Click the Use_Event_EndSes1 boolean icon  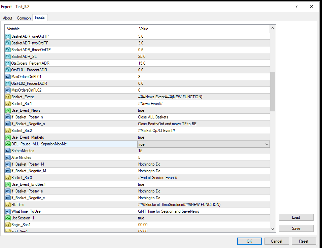coord(8,184)
